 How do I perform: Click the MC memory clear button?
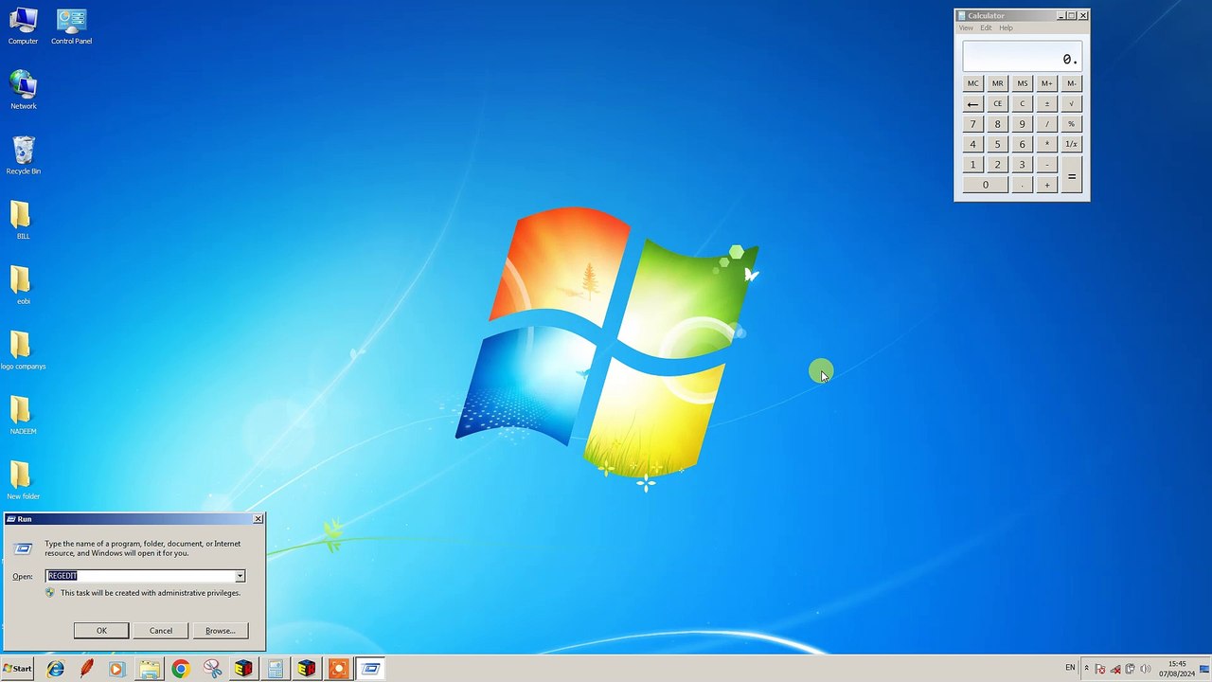pyautogui.click(x=972, y=83)
